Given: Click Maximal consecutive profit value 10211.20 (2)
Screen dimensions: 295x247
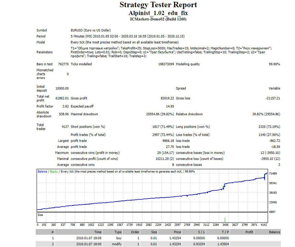Looking at the screenshot, I should [x=165, y=159].
